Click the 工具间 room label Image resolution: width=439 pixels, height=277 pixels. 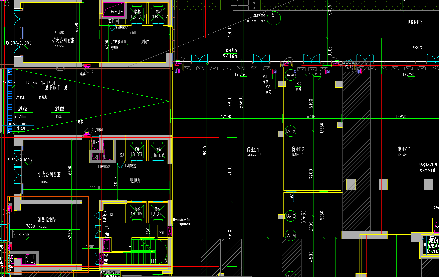[114, 21]
